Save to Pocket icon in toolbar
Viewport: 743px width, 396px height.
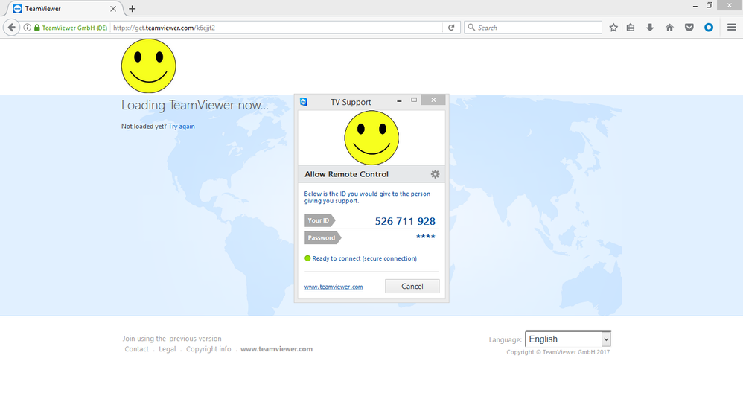(689, 28)
